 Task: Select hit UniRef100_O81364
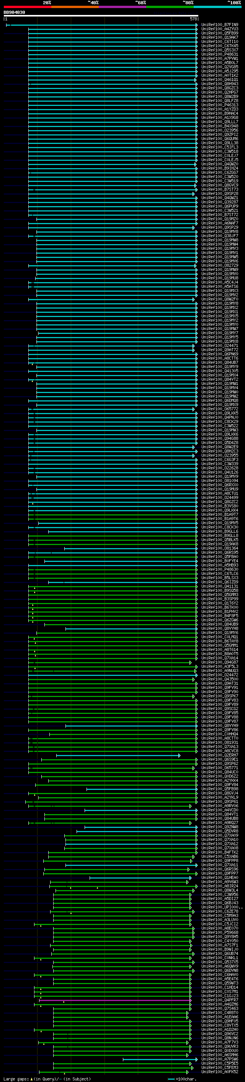coord(219,548)
